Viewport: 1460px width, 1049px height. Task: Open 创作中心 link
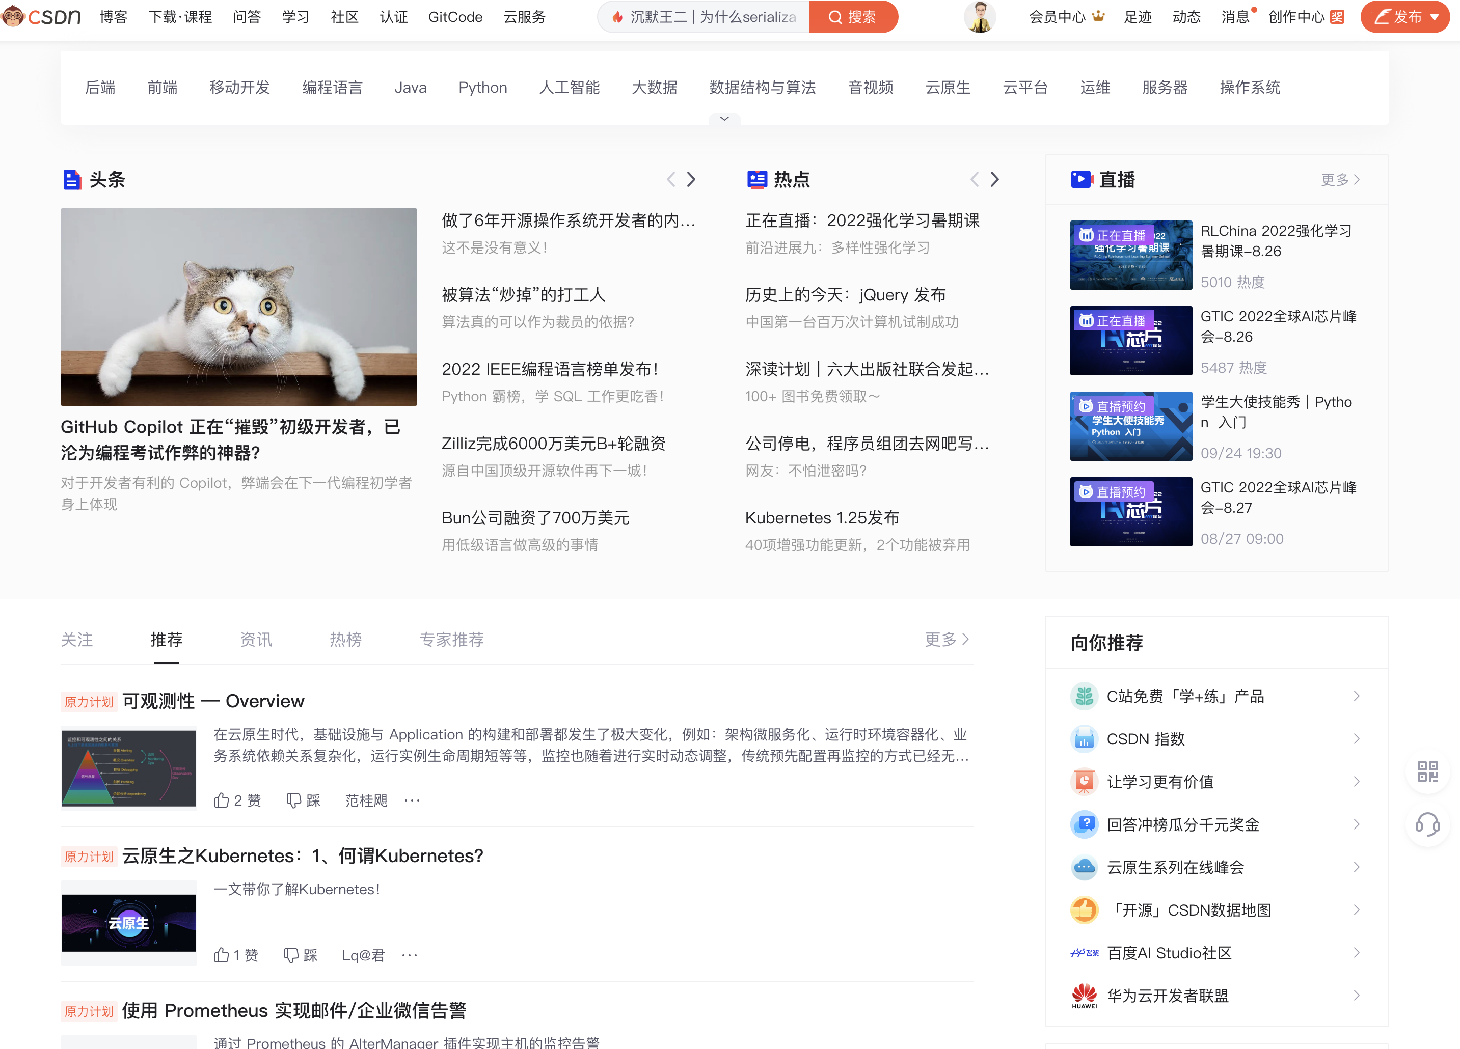point(1296,17)
